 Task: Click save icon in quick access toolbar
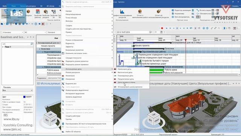pos(7,24)
